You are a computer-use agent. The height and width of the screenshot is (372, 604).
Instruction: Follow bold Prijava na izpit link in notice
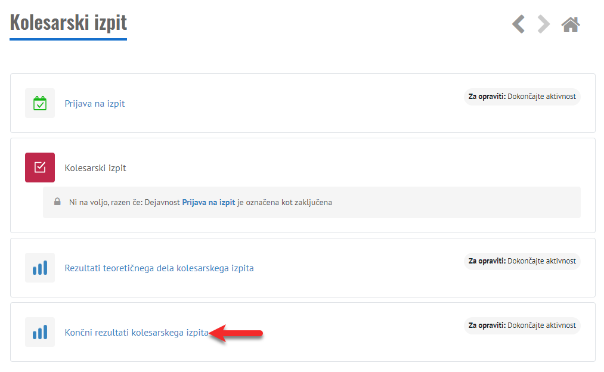coord(208,202)
